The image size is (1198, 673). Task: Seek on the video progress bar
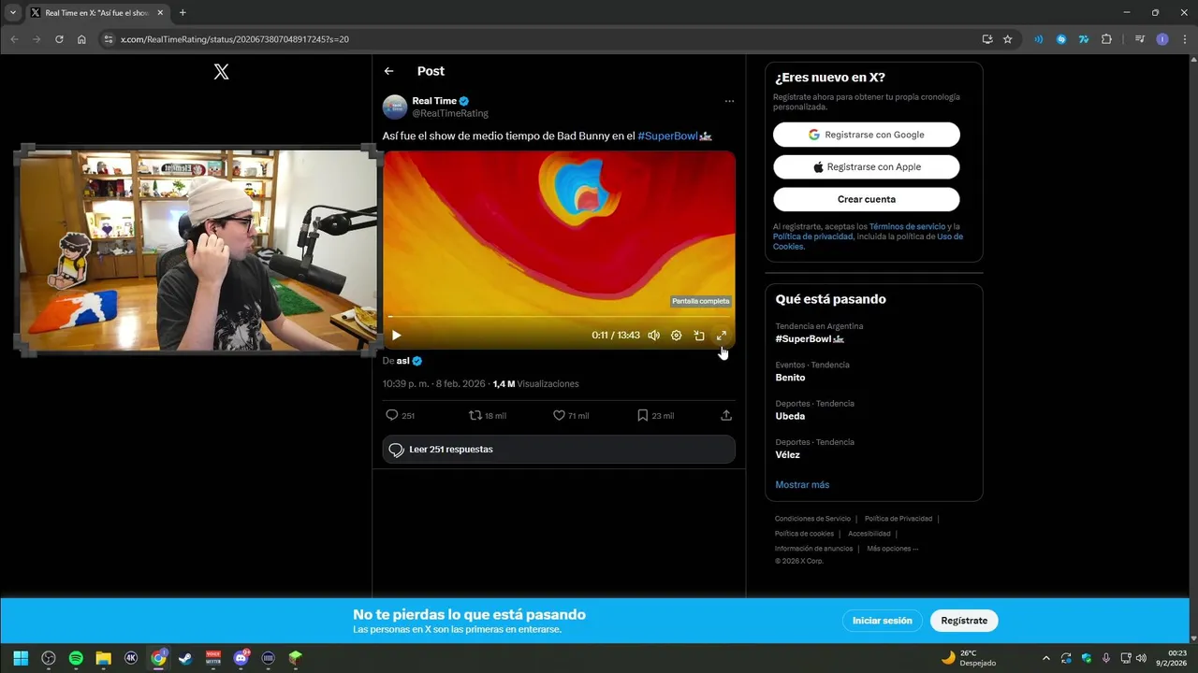pos(559,317)
